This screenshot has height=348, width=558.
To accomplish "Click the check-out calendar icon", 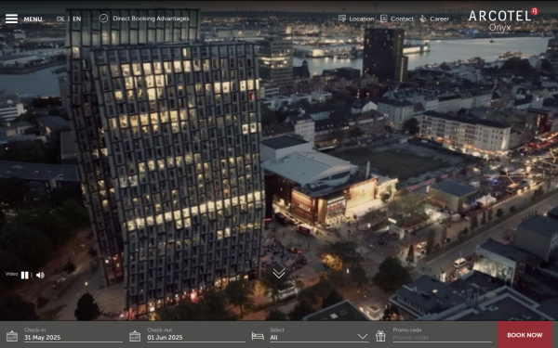I will click(135, 336).
